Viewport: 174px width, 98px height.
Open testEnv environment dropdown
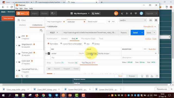[133, 20]
